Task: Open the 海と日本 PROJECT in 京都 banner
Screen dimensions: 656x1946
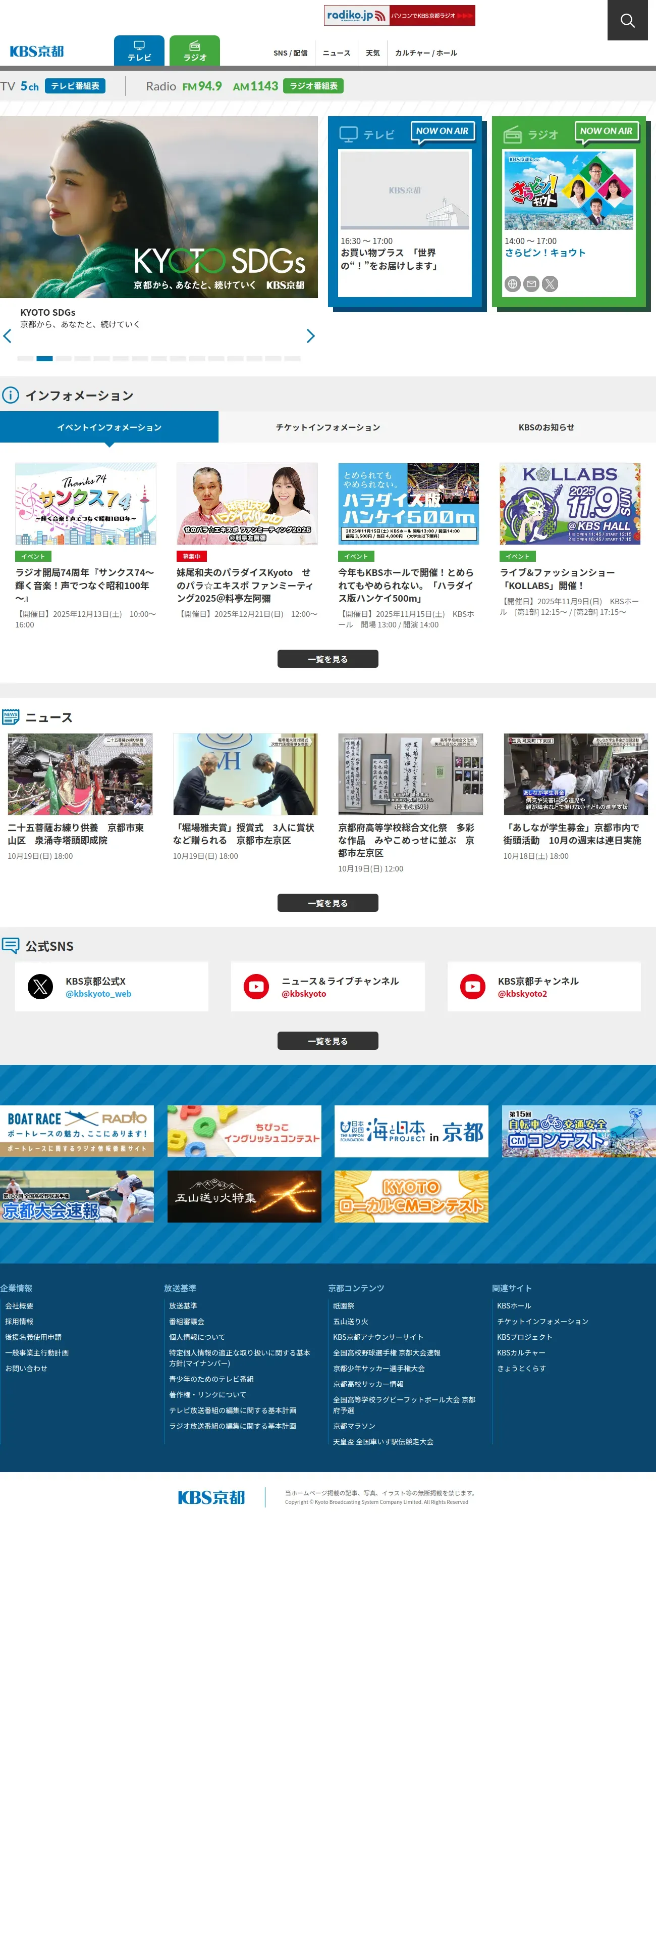Action: 411,1132
